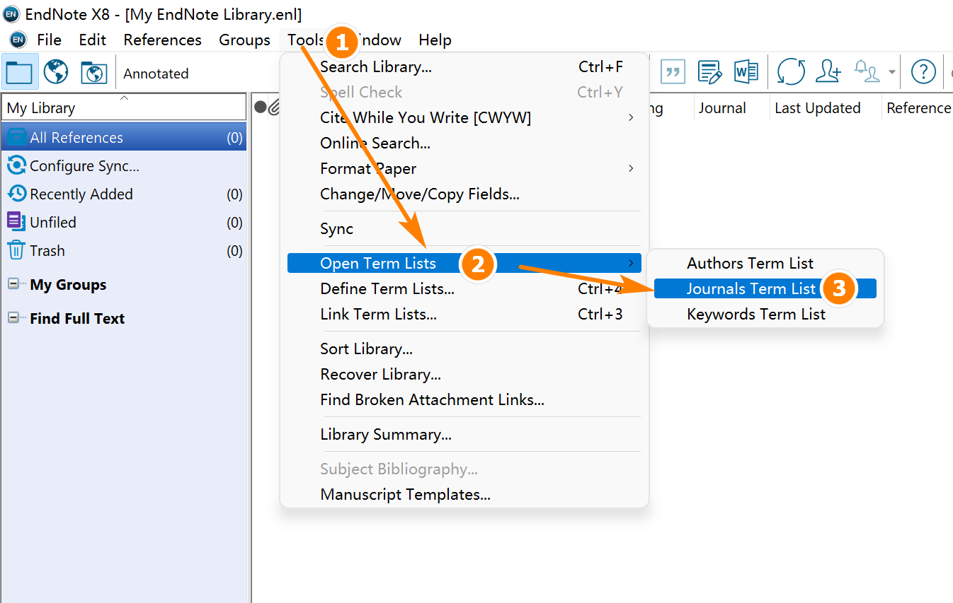Open the Tools menu
Viewport: 953px width, 603px height.
coord(306,40)
